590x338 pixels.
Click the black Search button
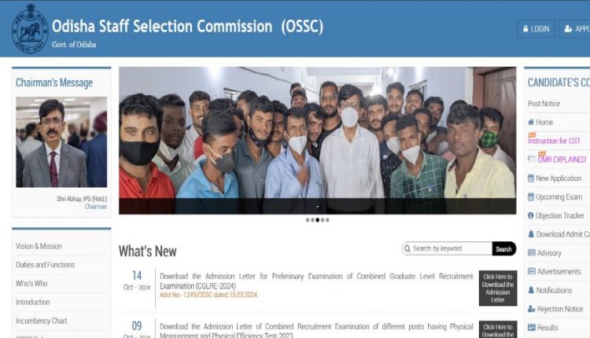coord(503,249)
